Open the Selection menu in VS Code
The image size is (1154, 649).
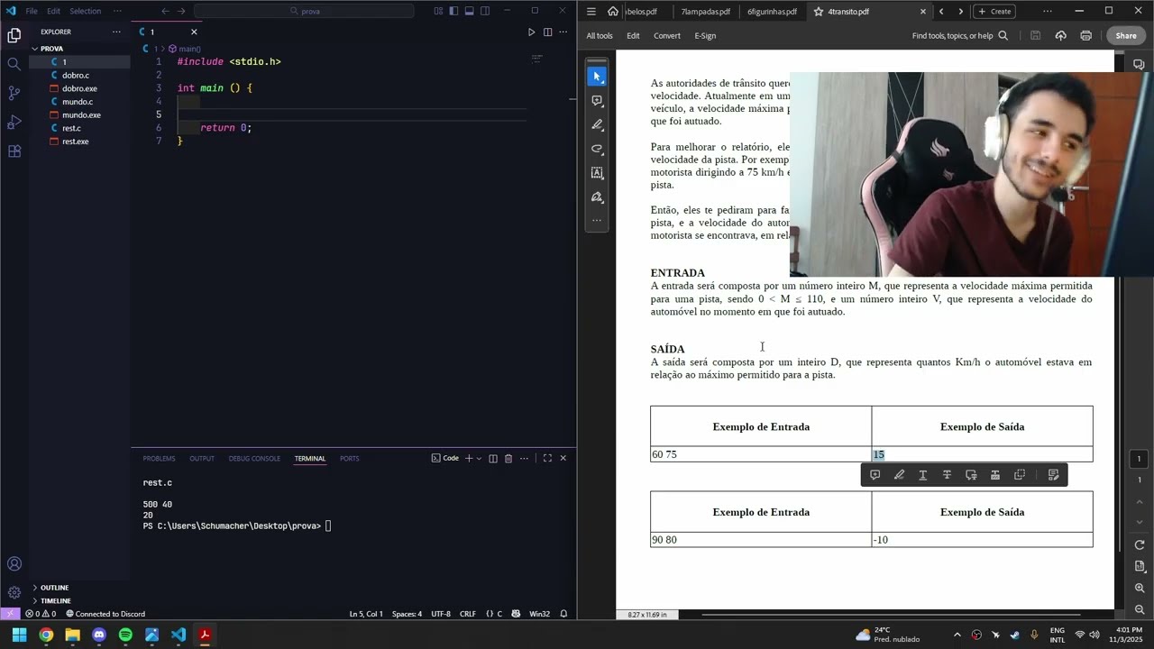pos(86,11)
